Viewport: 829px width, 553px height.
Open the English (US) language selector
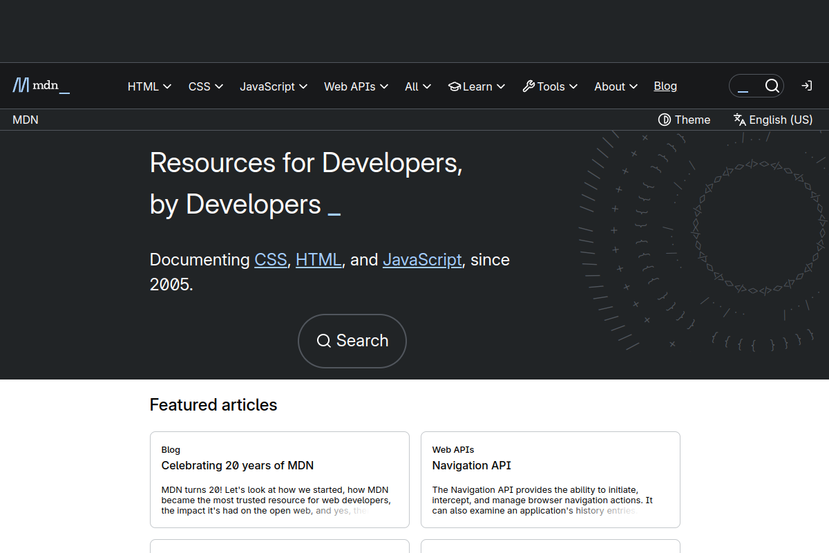[x=773, y=120]
